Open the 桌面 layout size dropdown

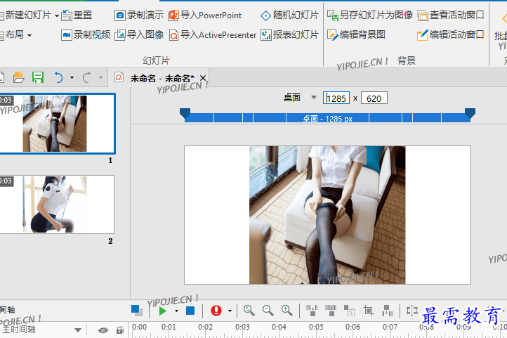pyautogui.click(x=314, y=98)
